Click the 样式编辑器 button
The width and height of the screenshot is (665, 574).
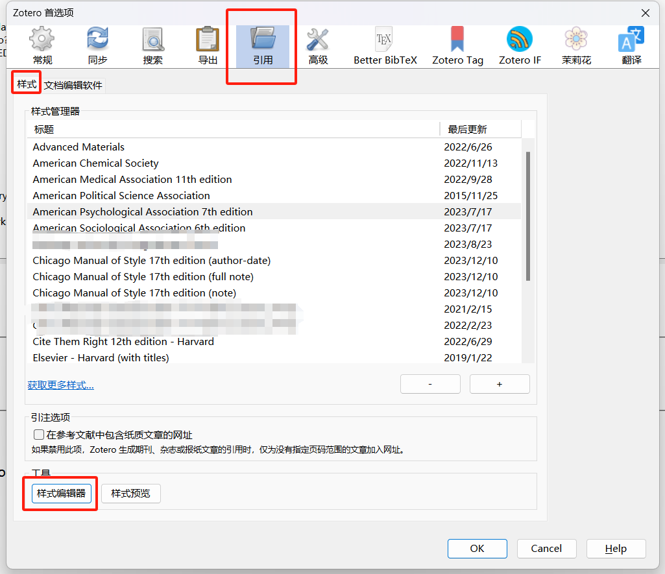(x=61, y=494)
